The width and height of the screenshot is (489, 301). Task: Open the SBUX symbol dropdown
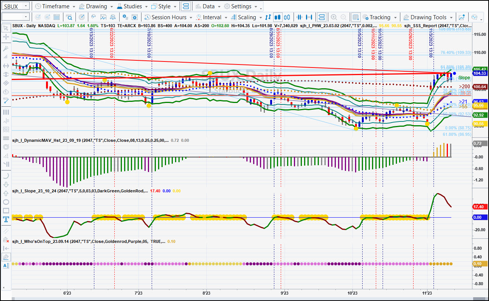(25, 6)
